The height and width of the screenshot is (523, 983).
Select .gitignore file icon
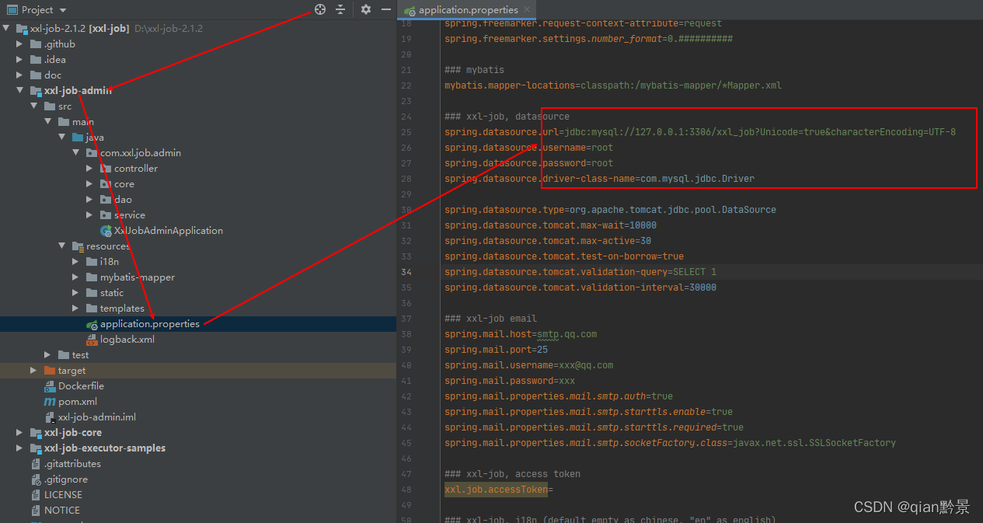click(x=36, y=479)
